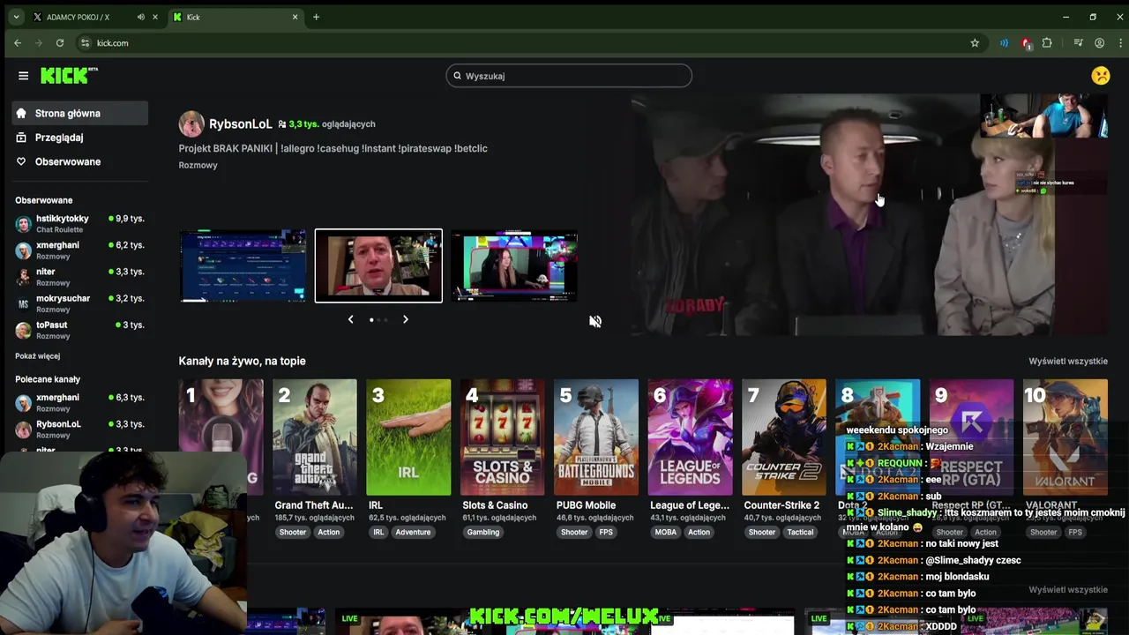Open the tab search dropdown
The image size is (1129, 635).
click(16, 17)
